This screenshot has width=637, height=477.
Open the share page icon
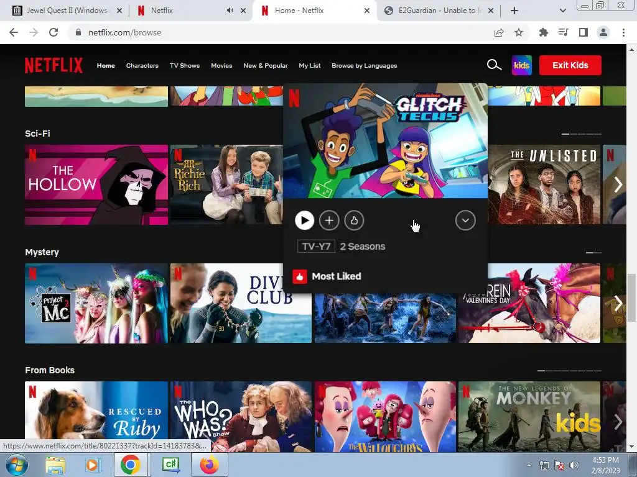(499, 32)
